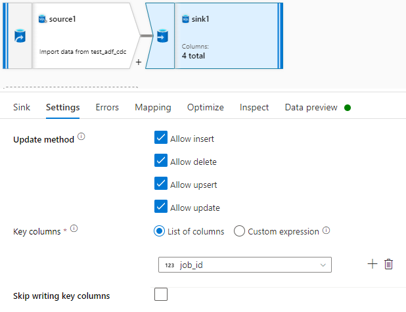Click the Key columns label
Image resolution: width=406 pixels, height=312 pixels.
click(x=37, y=231)
